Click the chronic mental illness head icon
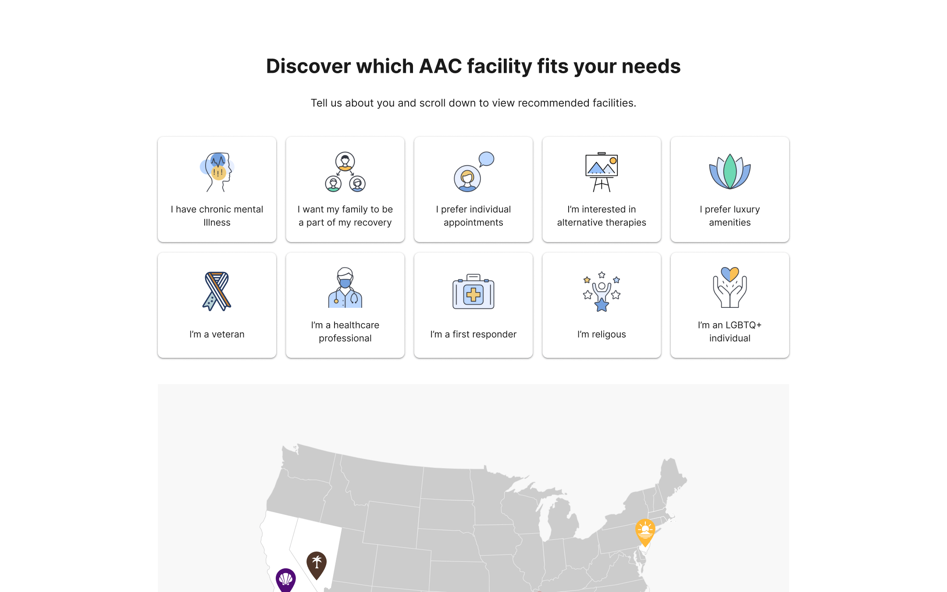 click(x=217, y=172)
